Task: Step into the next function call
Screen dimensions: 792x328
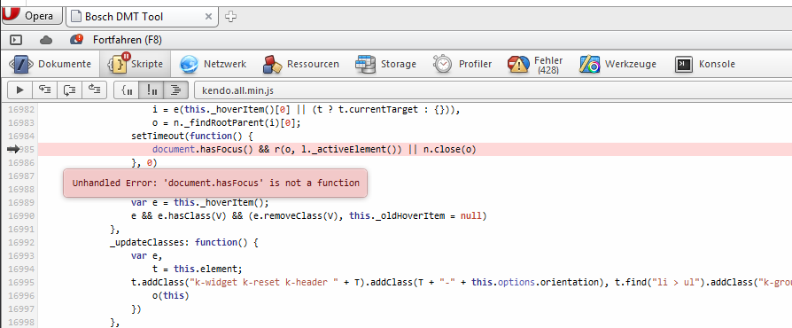Action: point(45,90)
